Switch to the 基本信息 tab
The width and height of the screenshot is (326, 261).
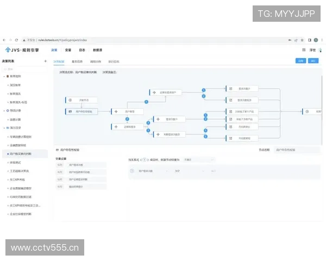[x=77, y=61]
